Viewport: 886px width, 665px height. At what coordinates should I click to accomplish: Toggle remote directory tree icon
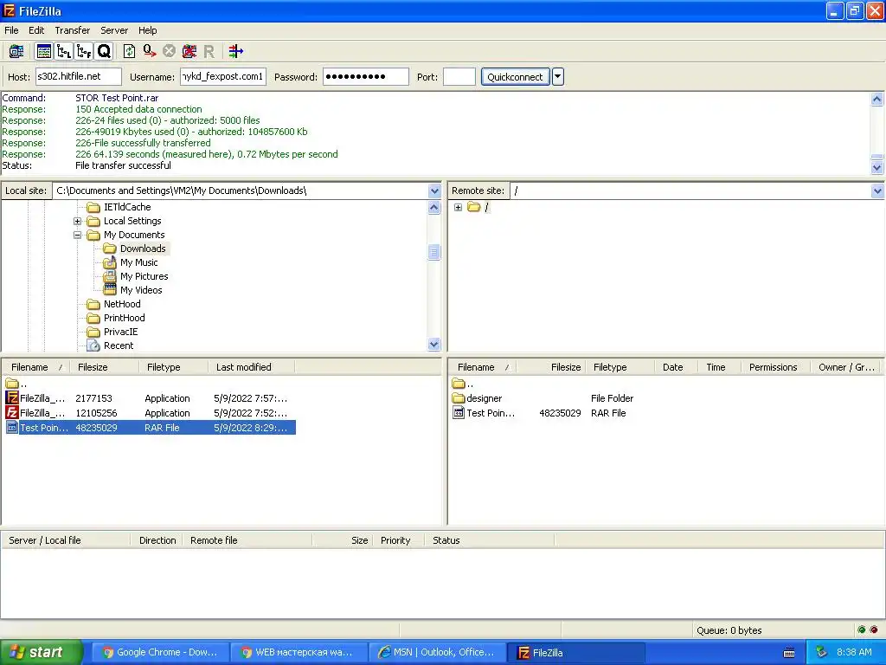point(84,51)
